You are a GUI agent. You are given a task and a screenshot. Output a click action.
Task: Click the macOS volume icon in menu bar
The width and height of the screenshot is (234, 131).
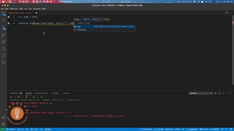224,2
